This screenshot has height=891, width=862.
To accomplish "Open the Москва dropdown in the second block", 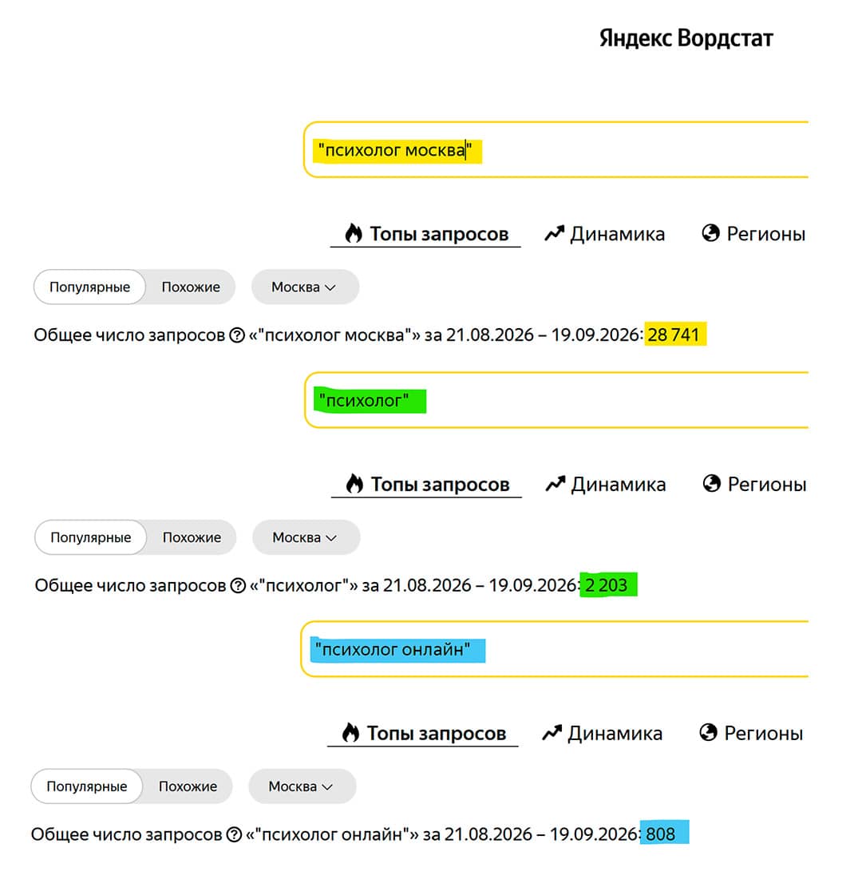I will (x=306, y=537).
